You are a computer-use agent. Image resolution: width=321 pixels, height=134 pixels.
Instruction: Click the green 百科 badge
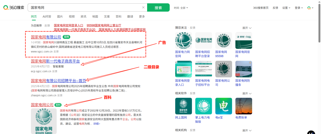coord(58,105)
